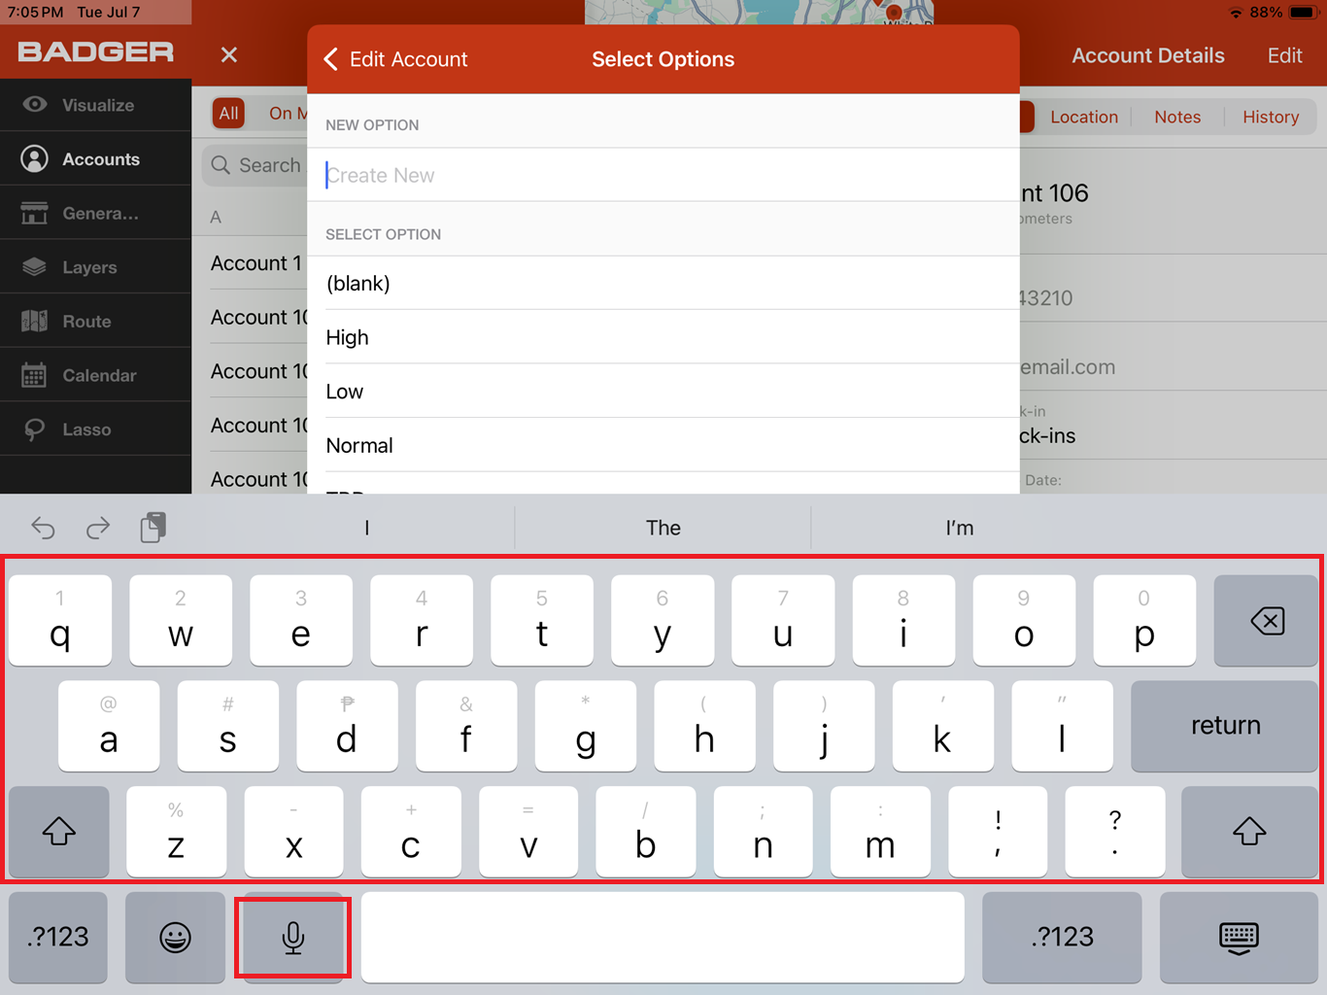This screenshot has width=1327, height=995.
Task: Choose the "I" keyboard suggestion
Action: 366,528
